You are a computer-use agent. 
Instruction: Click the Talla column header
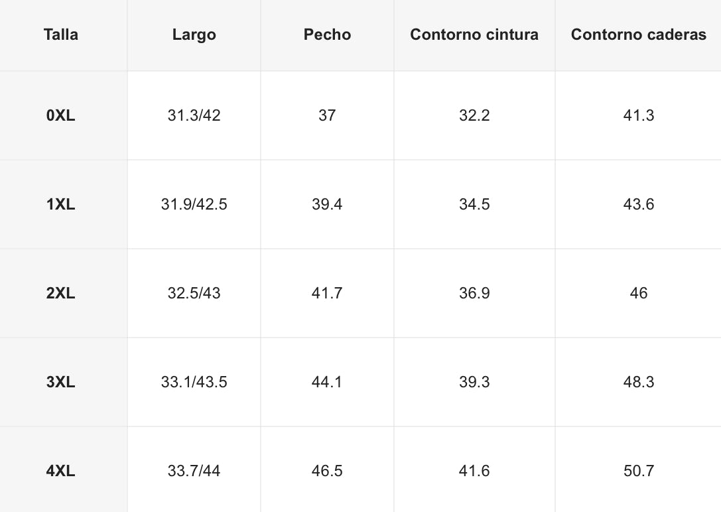(x=61, y=35)
